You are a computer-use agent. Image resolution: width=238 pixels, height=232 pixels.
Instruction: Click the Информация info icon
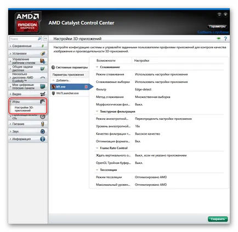43,139
